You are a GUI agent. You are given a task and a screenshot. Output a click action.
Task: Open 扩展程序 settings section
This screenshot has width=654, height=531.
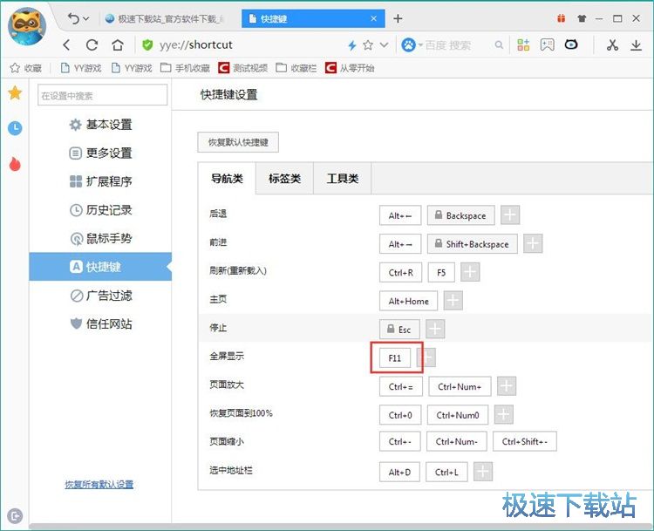coord(100,181)
